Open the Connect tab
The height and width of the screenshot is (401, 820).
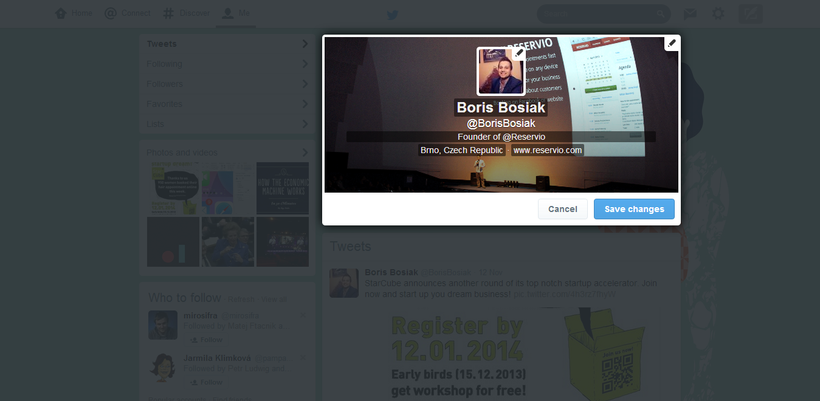click(128, 13)
